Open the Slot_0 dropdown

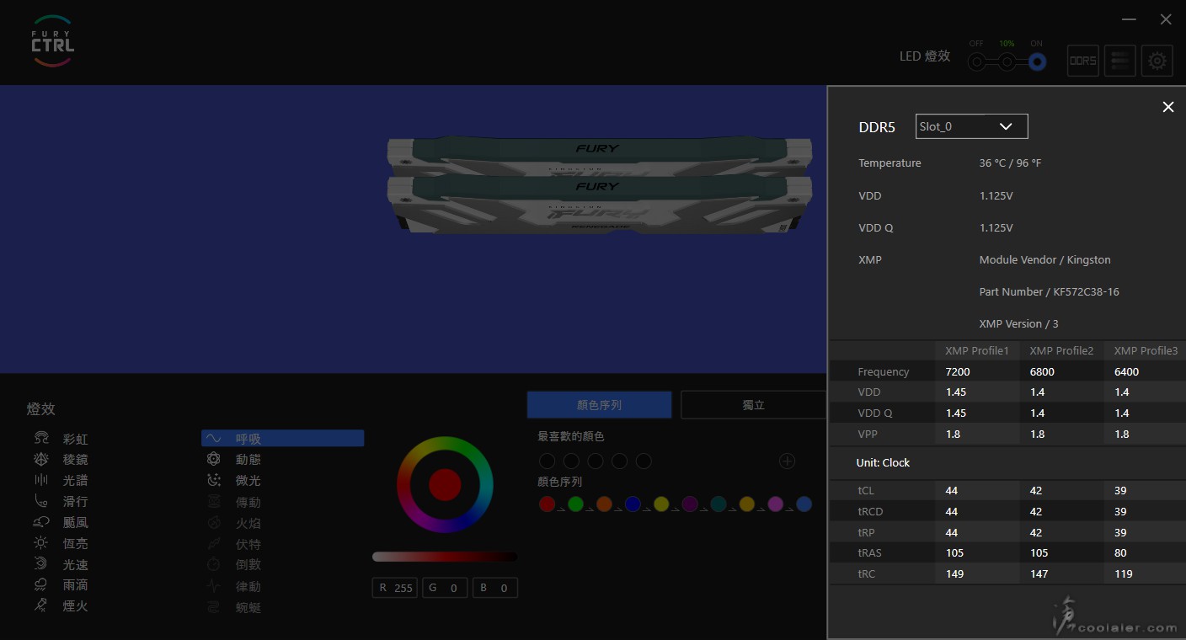tap(971, 126)
